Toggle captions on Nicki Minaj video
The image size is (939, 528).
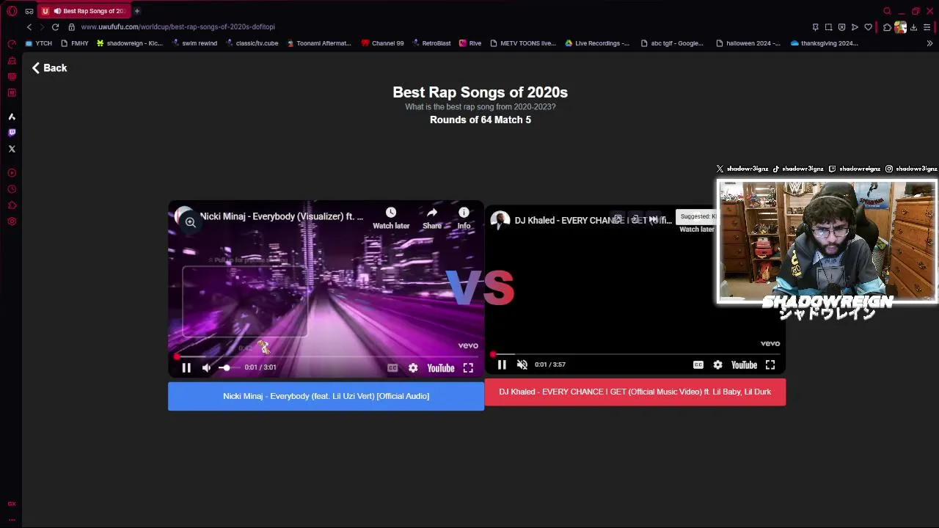point(392,368)
